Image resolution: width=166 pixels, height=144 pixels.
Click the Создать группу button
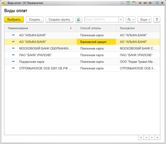pos(59,20)
